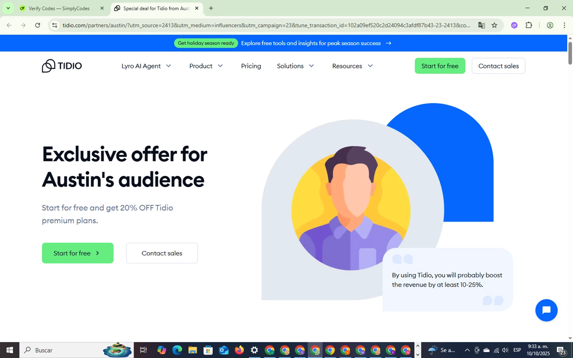Open the purple extension icon in toolbar

coord(514,25)
